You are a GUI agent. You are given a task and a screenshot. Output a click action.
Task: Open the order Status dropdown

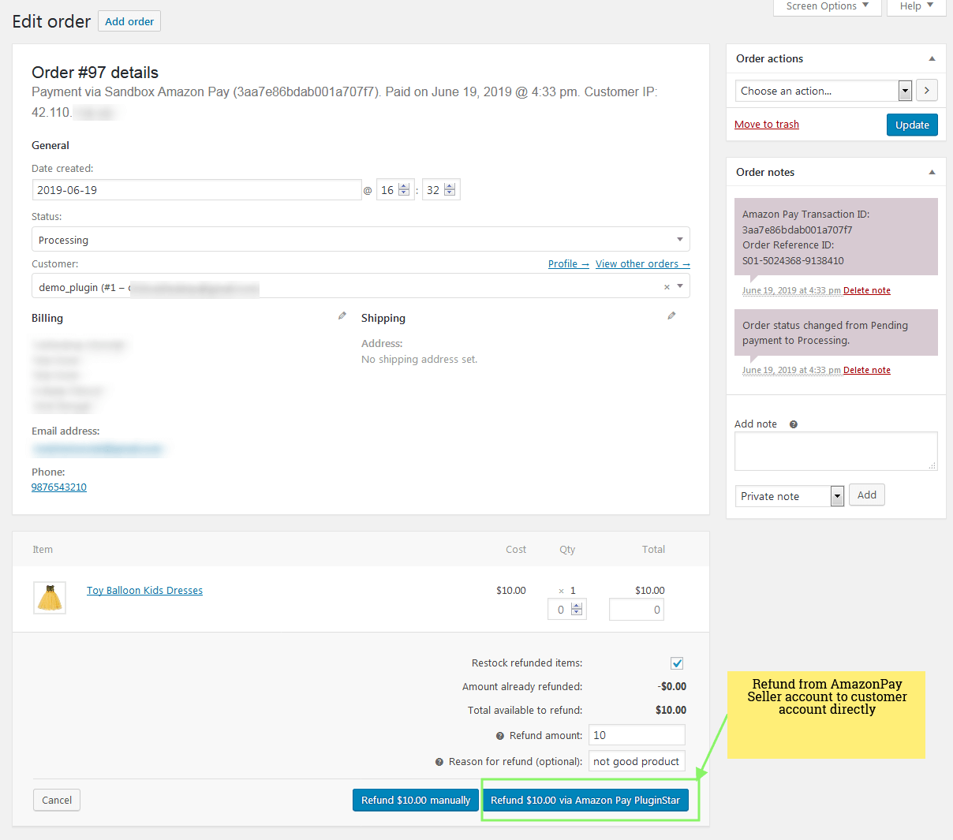[x=361, y=240]
